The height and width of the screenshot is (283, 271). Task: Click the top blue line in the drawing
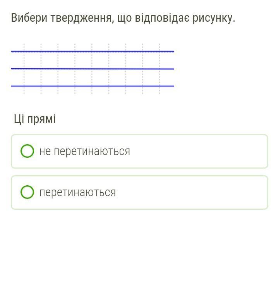click(93, 51)
